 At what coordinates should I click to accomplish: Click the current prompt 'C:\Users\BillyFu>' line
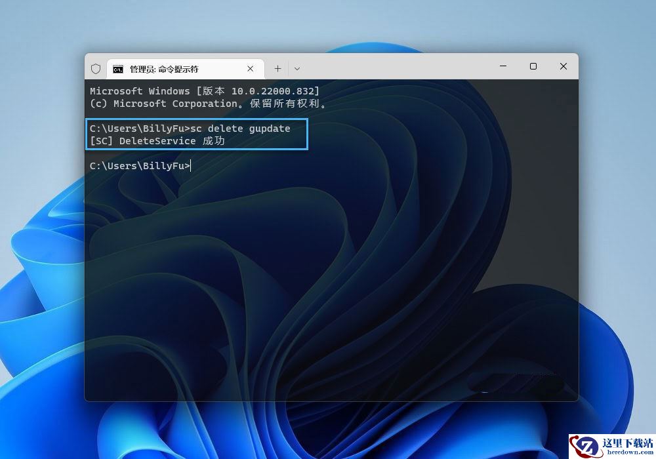tap(140, 165)
